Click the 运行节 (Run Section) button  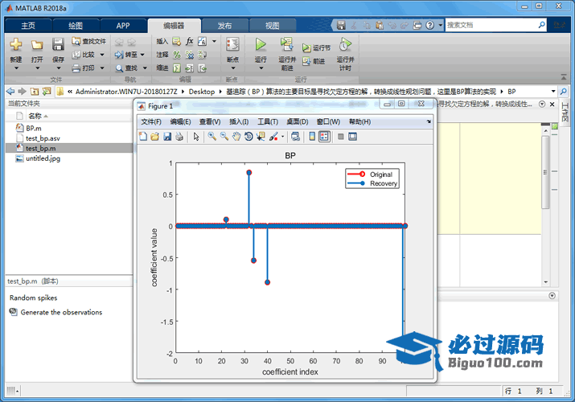(x=316, y=47)
